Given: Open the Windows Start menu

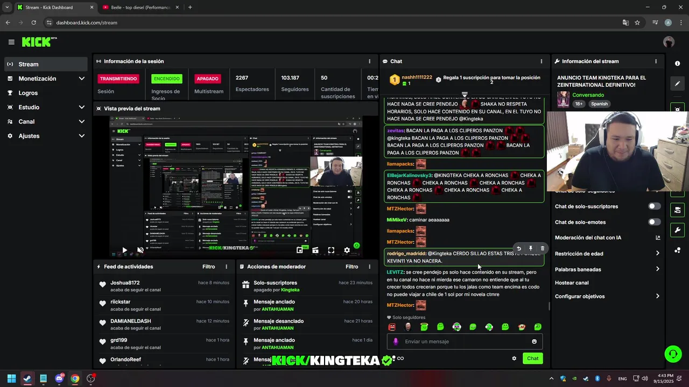Looking at the screenshot, I should 11,378.
